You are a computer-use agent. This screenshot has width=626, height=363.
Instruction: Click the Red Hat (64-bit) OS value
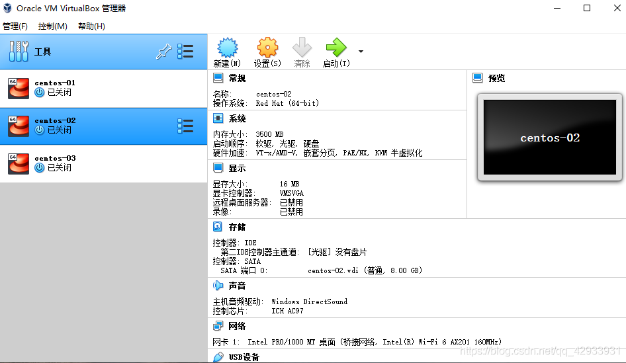click(287, 103)
